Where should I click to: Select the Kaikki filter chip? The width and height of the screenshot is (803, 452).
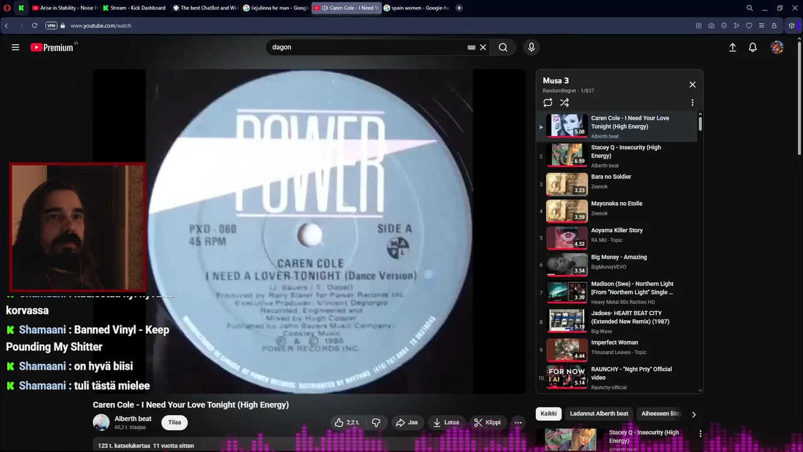pyautogui.click(x=548, y=414)
